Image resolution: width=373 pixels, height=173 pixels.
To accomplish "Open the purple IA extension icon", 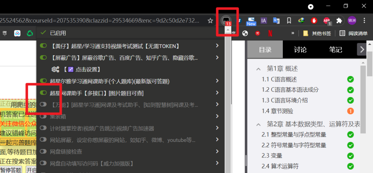I will pyautogui.click(x=264, y=21).
